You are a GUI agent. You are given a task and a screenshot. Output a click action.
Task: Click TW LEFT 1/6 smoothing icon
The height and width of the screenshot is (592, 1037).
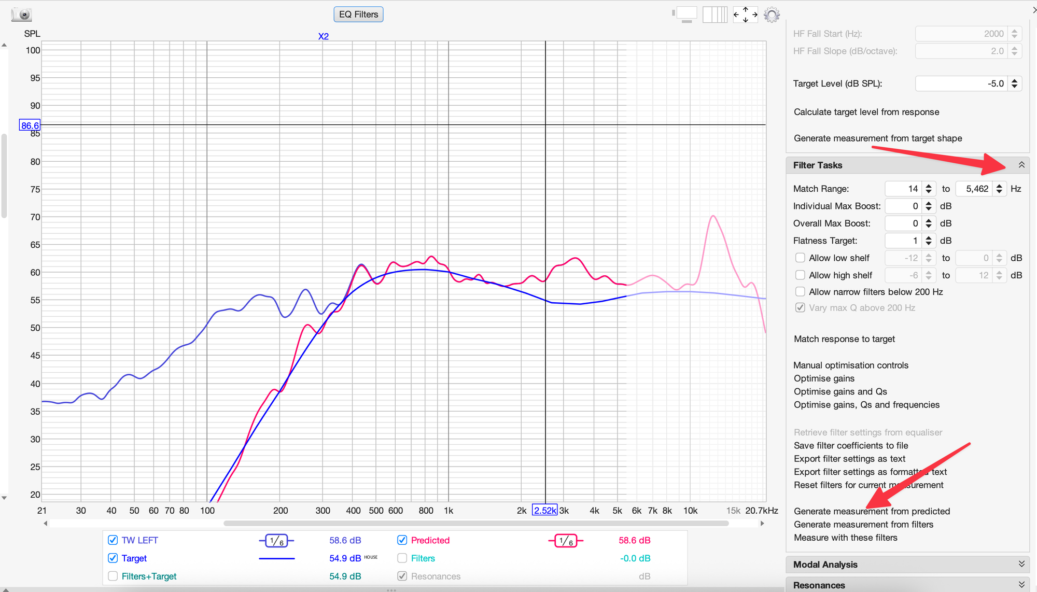coord(276,541)
